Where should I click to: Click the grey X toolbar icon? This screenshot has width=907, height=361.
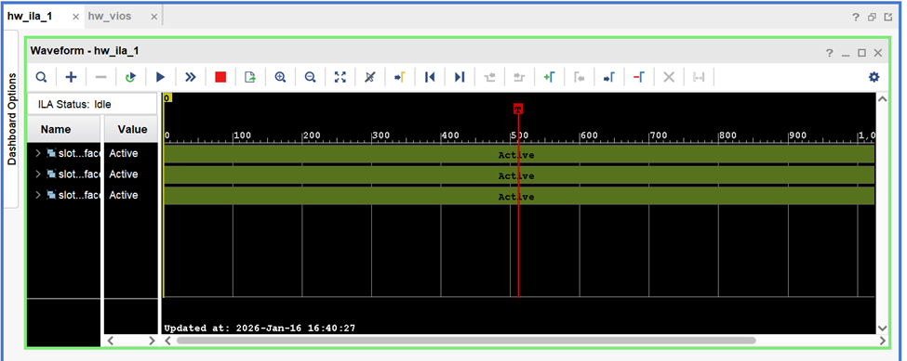669,77
